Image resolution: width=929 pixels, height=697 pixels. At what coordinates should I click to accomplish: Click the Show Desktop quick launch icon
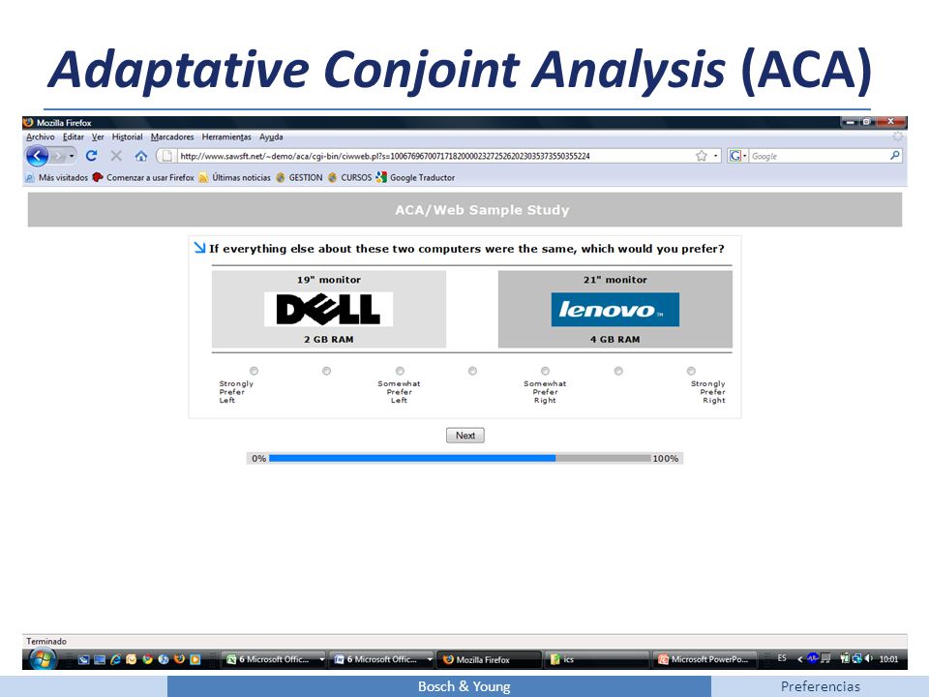tap(100, 659)
